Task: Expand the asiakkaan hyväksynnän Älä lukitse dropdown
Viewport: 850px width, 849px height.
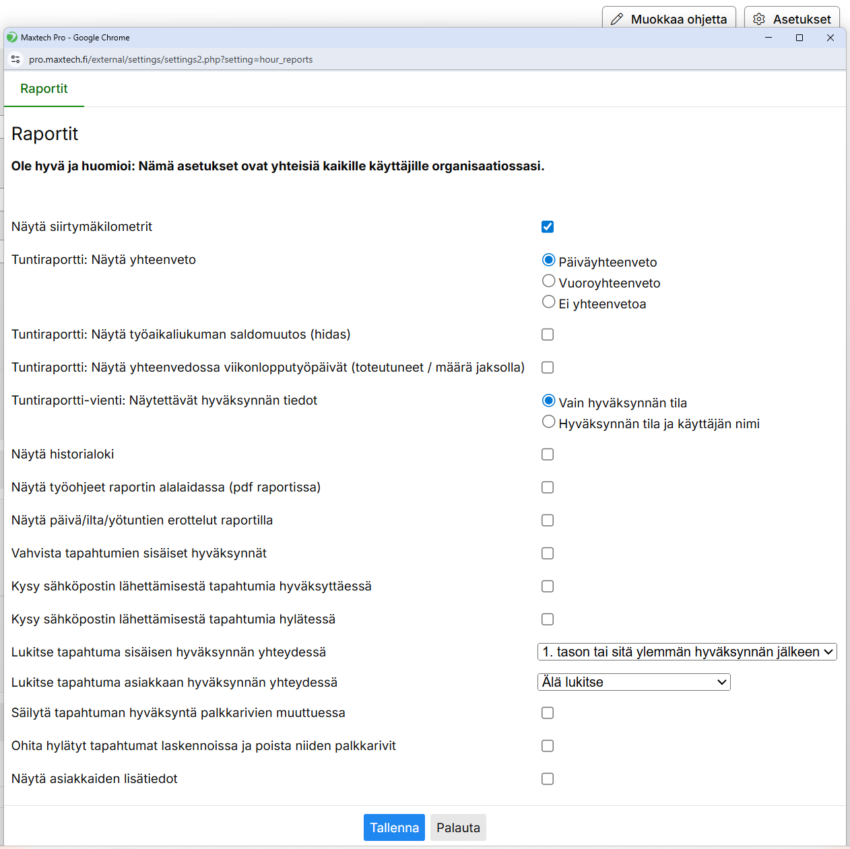Action: tap(634, 682)
